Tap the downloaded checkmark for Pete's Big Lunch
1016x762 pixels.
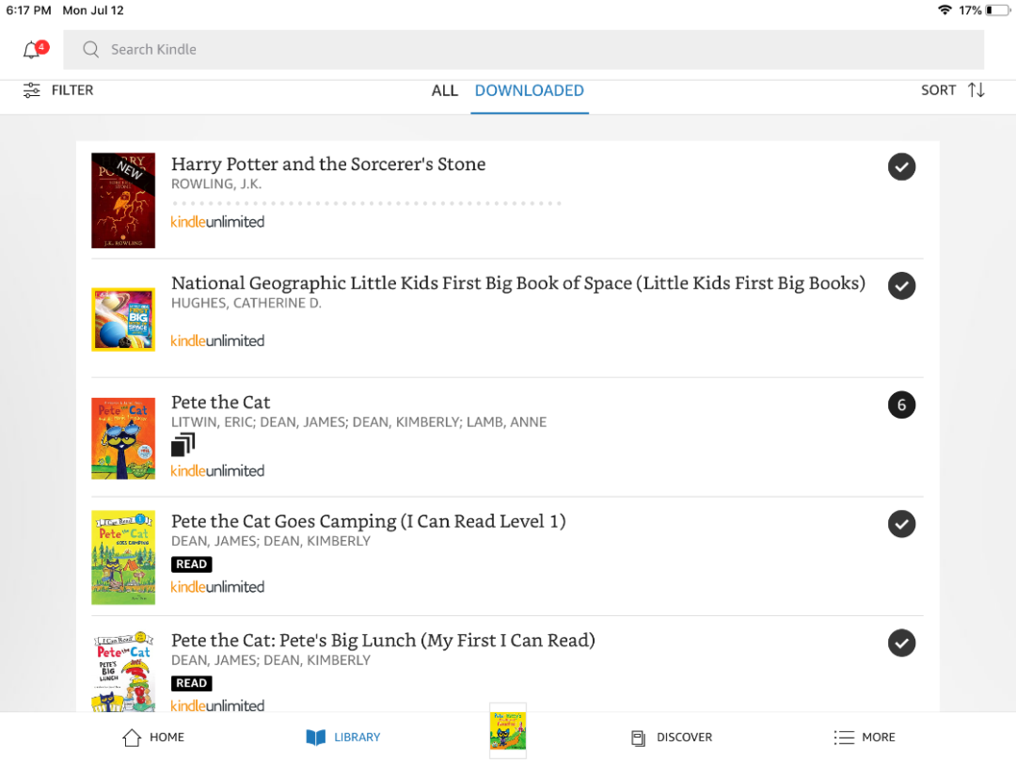point(901,643)
